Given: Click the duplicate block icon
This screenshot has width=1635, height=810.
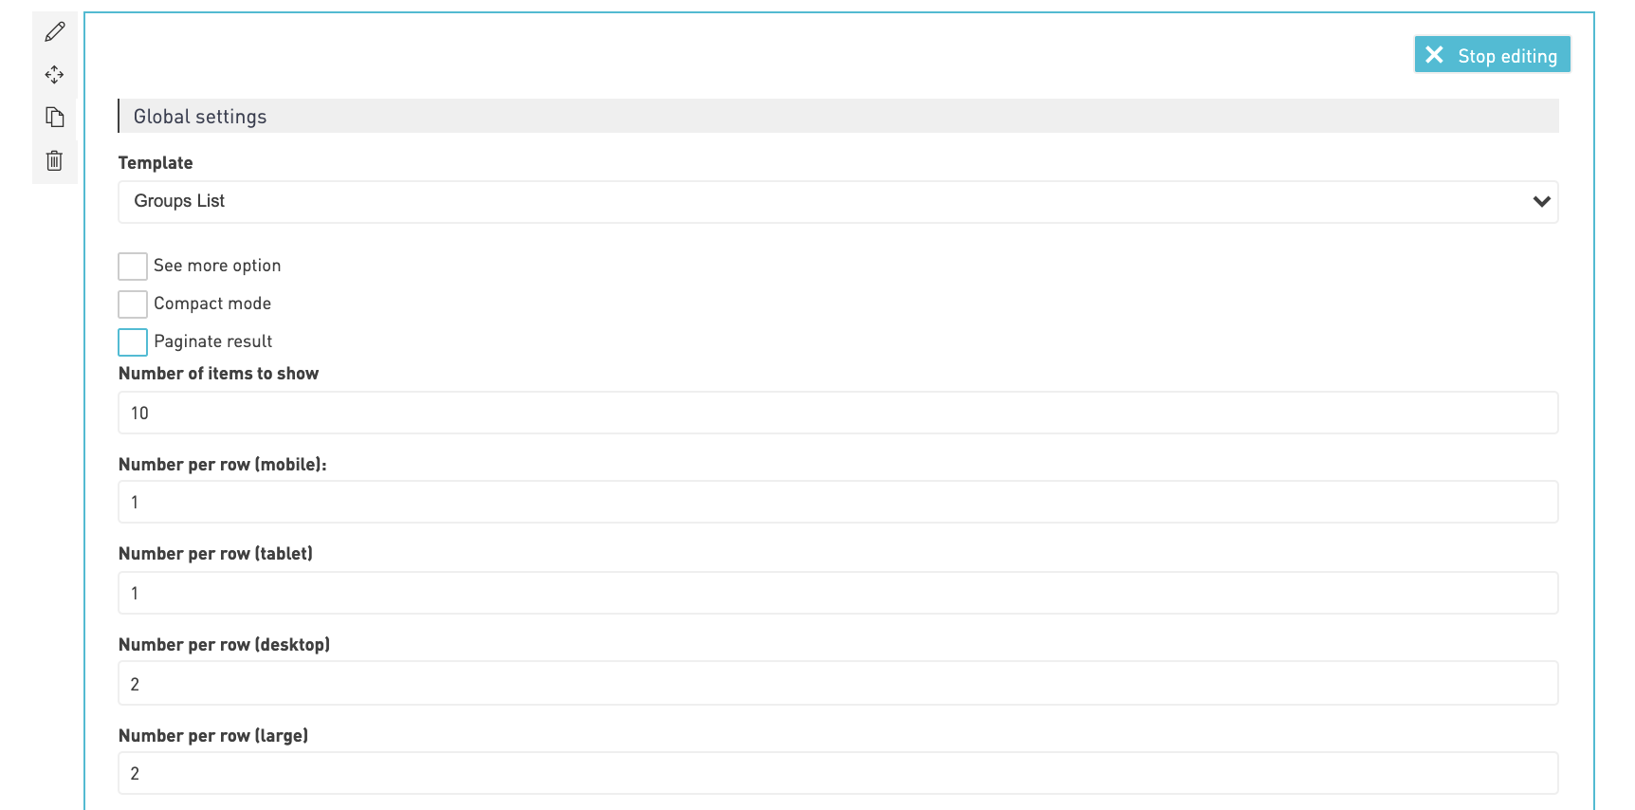Looking at the screenshot, I should pos(55,118).
